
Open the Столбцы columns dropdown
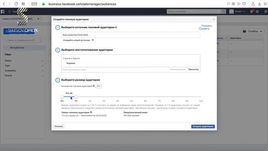coord(253,31)
